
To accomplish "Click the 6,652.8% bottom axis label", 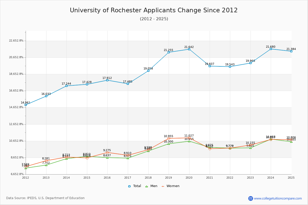I will [x=17, y=173].
